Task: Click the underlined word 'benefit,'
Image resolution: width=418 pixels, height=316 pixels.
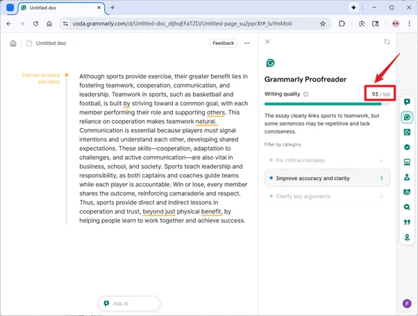Action: (211, 212)
